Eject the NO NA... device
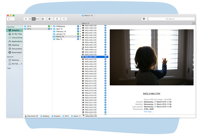This screenshot has width=202, height=135. point(21,64)
